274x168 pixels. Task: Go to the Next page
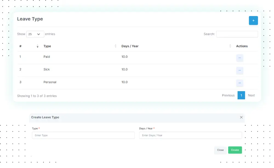coord(251,95)
